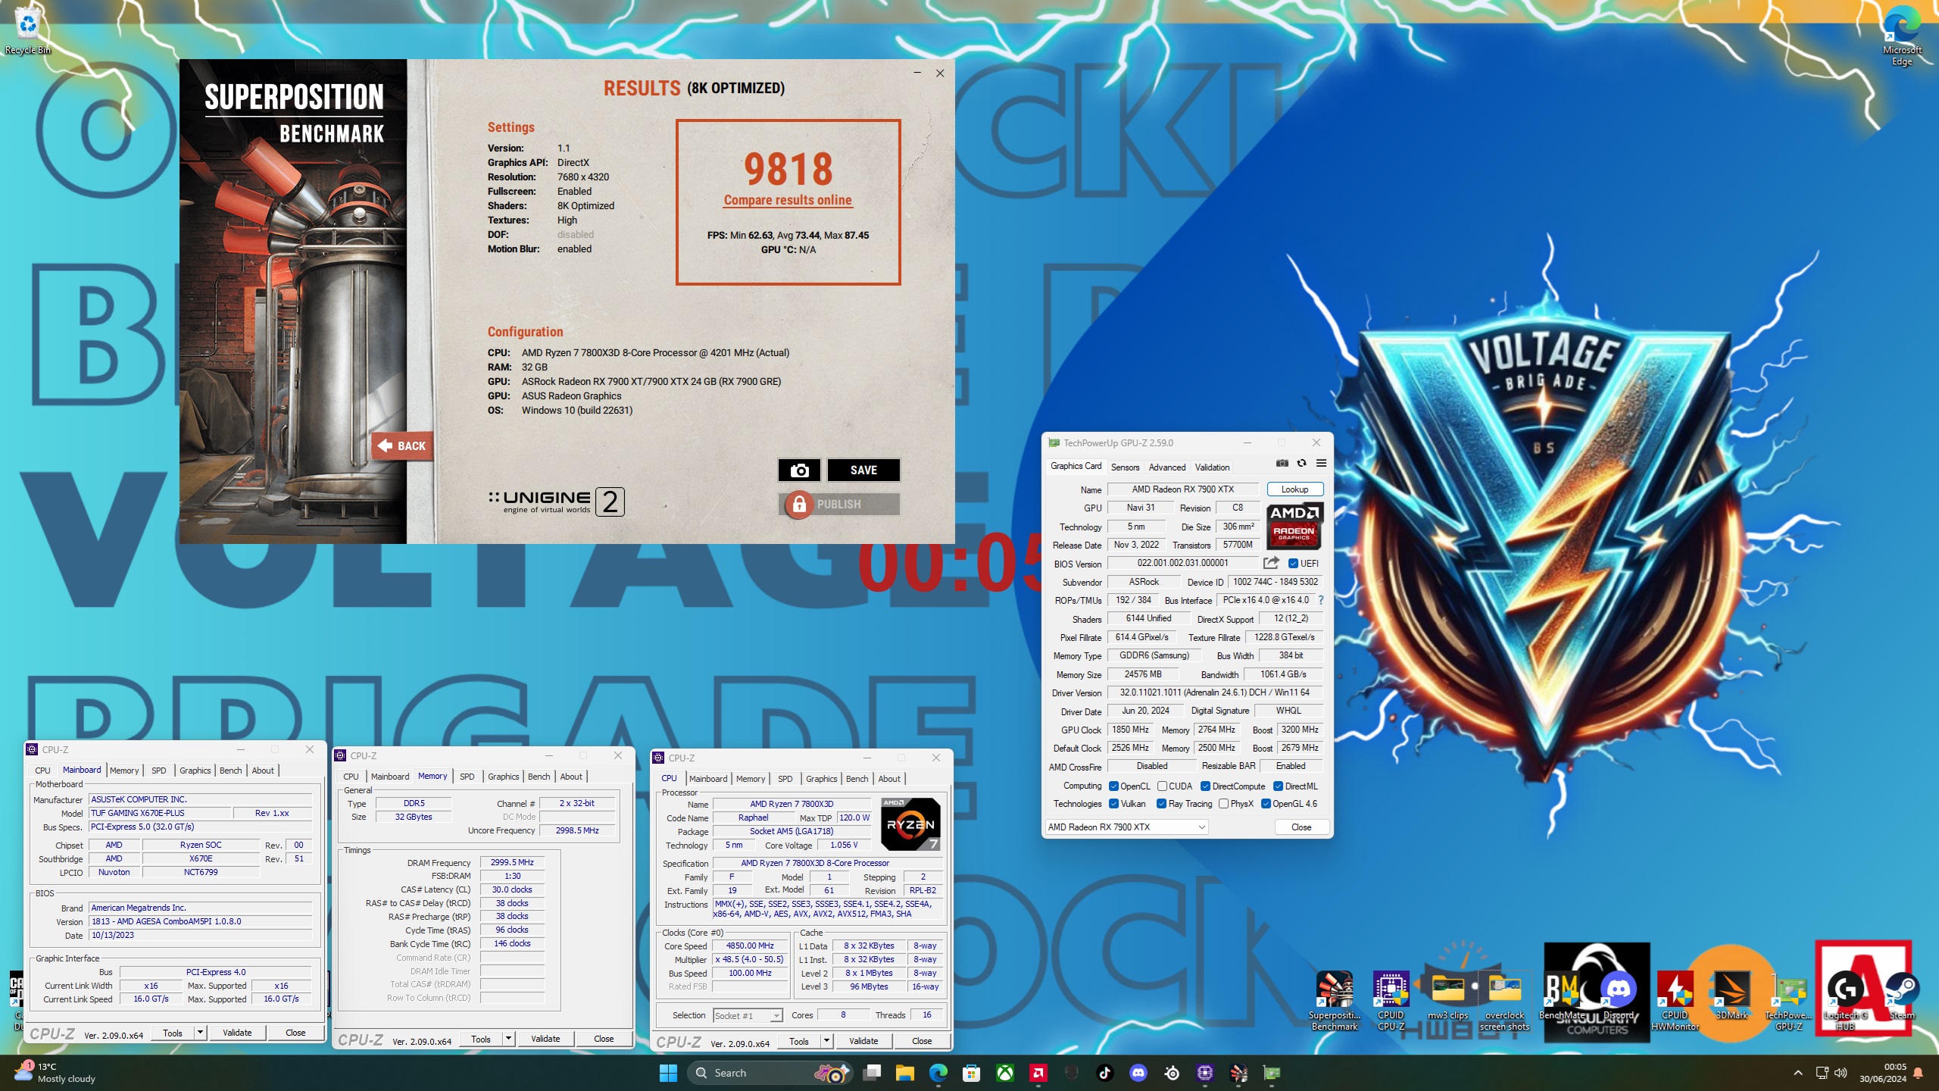Click the GPU-Z screenshot camera icon

click(1282, 464)
